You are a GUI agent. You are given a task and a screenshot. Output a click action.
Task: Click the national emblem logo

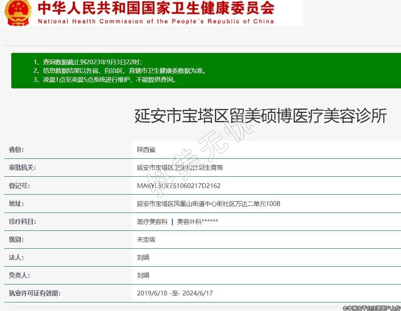(18, 12)
